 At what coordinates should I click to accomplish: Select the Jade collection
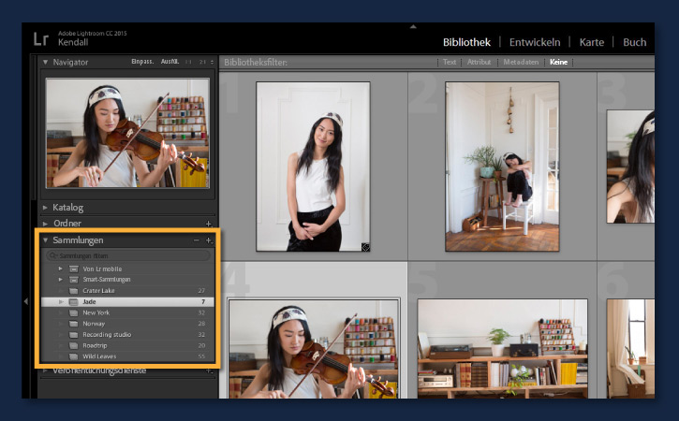[x=127, y=301]
